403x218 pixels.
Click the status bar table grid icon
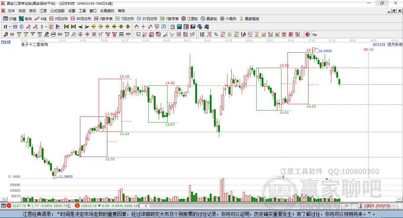(3, 206)
